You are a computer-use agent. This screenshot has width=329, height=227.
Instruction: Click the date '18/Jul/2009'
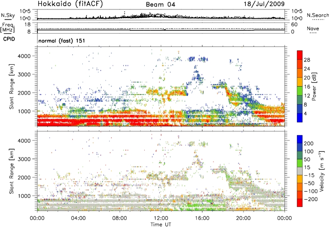pos(264,4)
